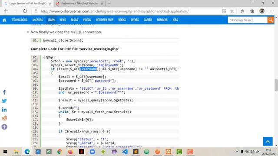
Task: Open Visual Studio Code from taskbar
Action: pyautogui.click(x=125, y=152)
